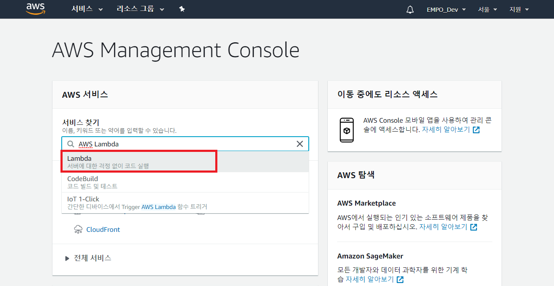Open notifications bell icon
This screenshot has width=554, height=286.
pos(410,9)
